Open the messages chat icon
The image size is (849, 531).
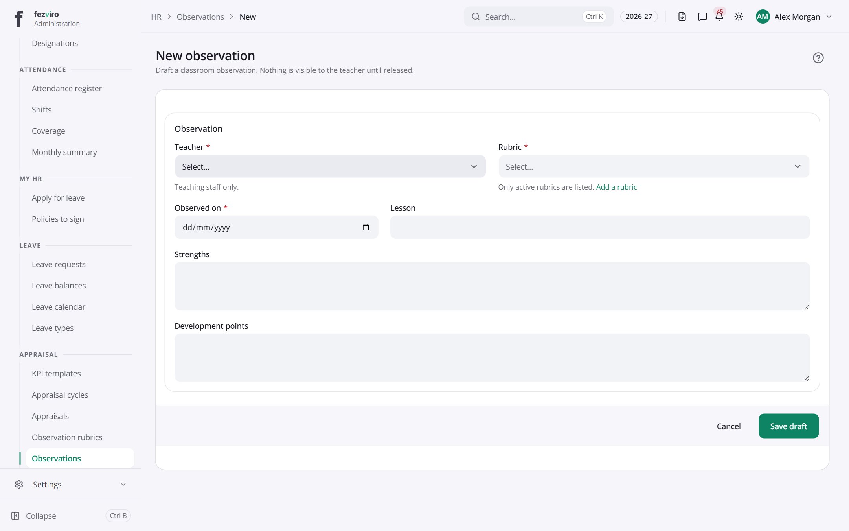[702, 17]
